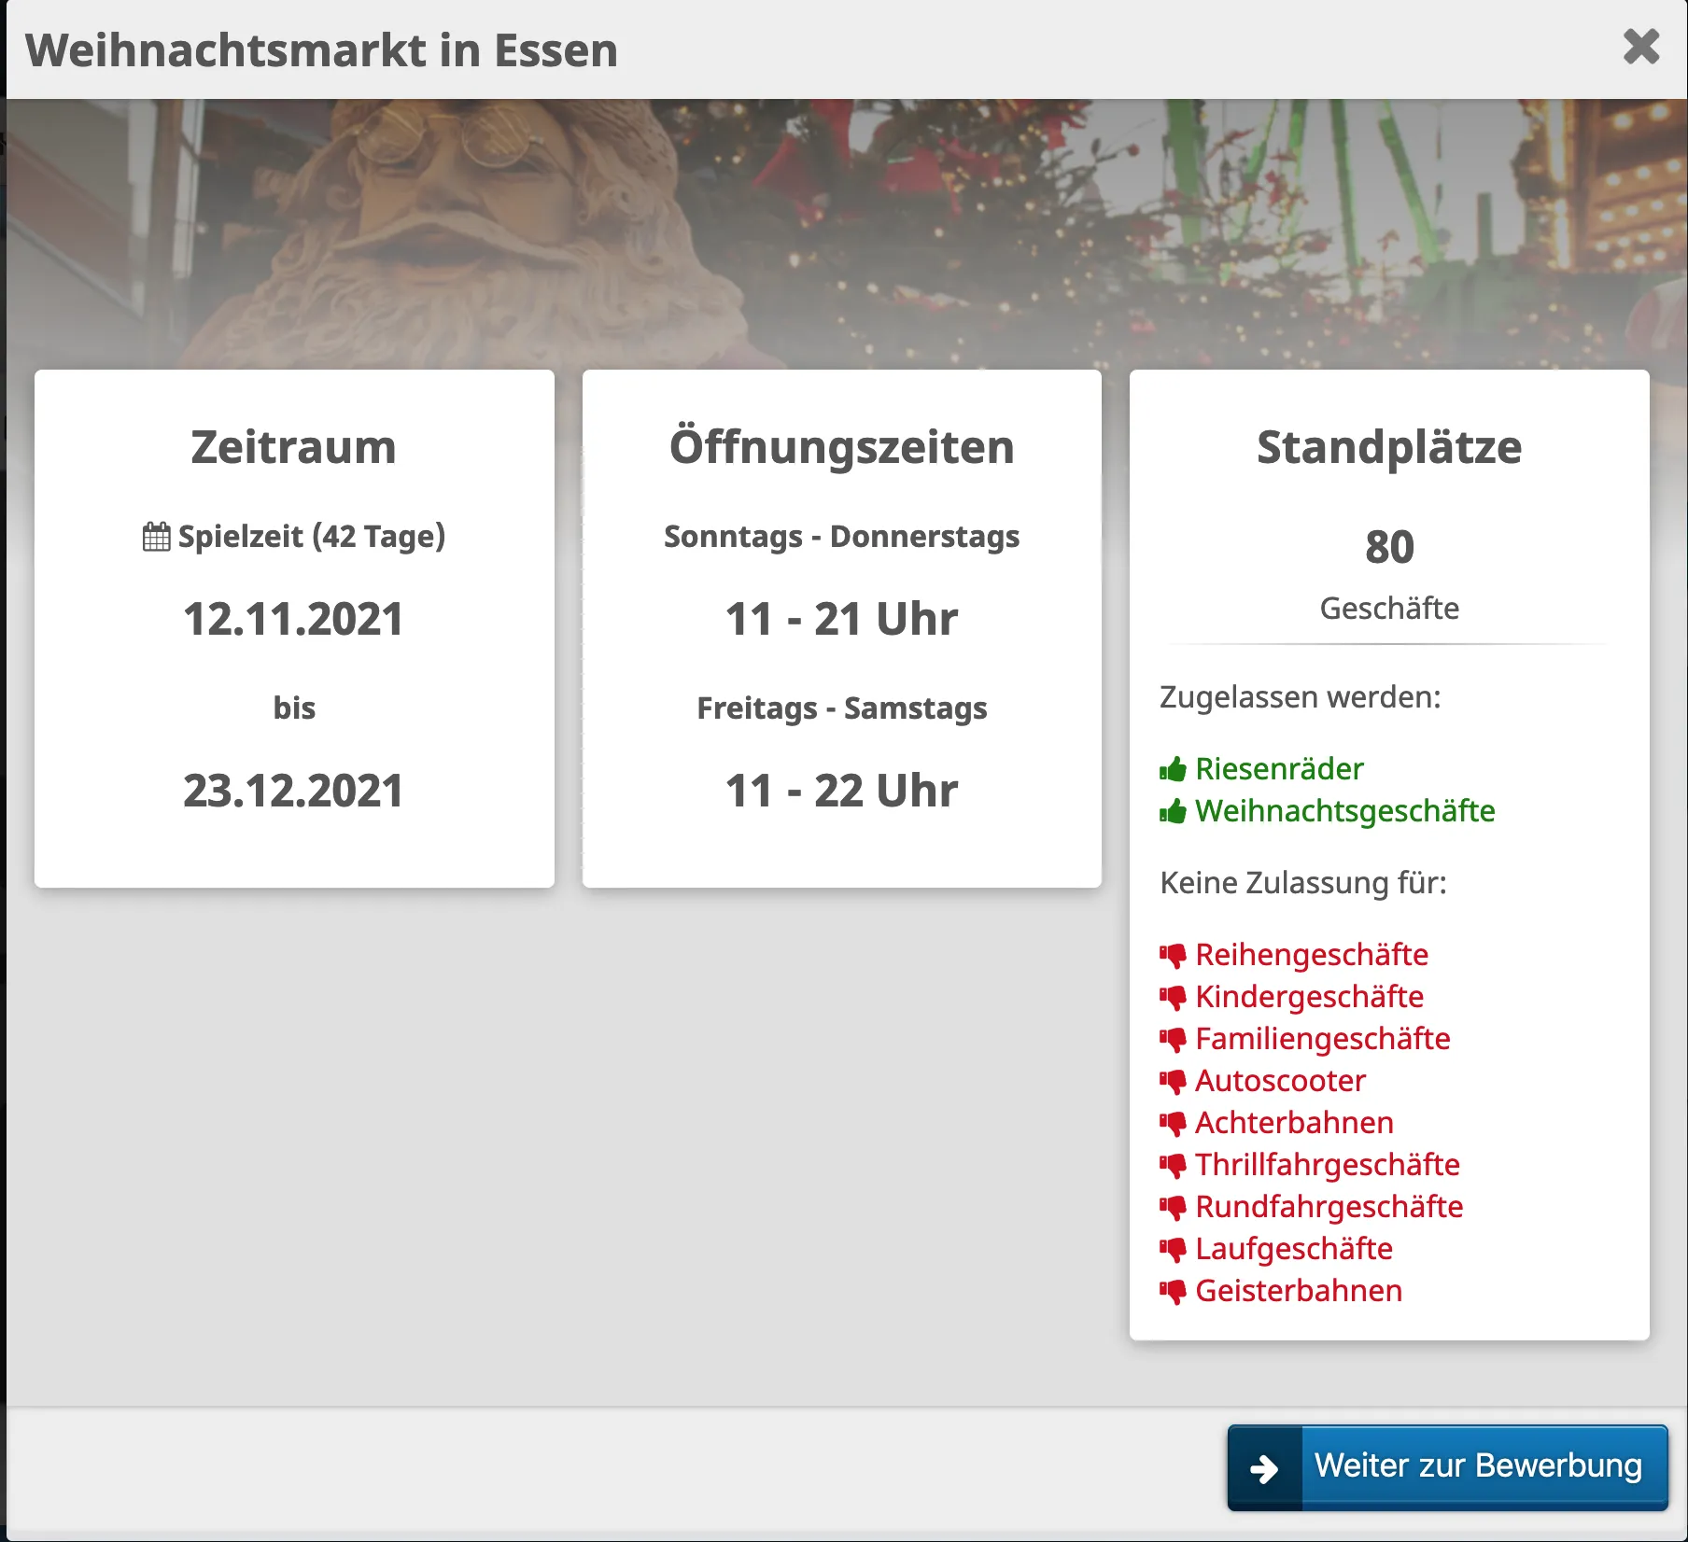Click the Laufgeschäfte list item
The height and width of the screenshot is (1542, 1688).
1293,1249
